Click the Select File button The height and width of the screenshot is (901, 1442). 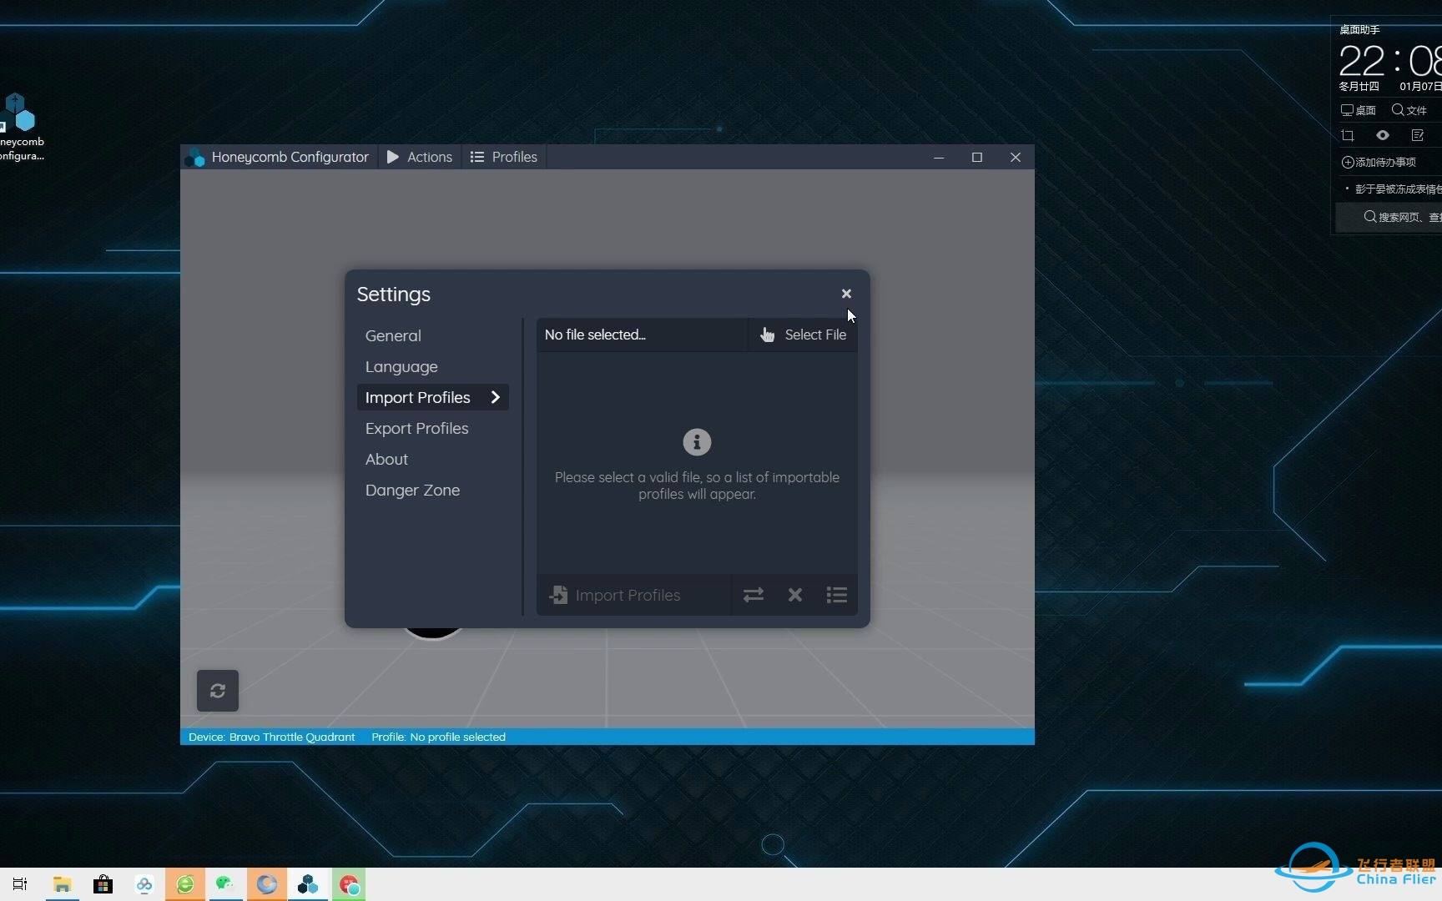tap(803, 335)
